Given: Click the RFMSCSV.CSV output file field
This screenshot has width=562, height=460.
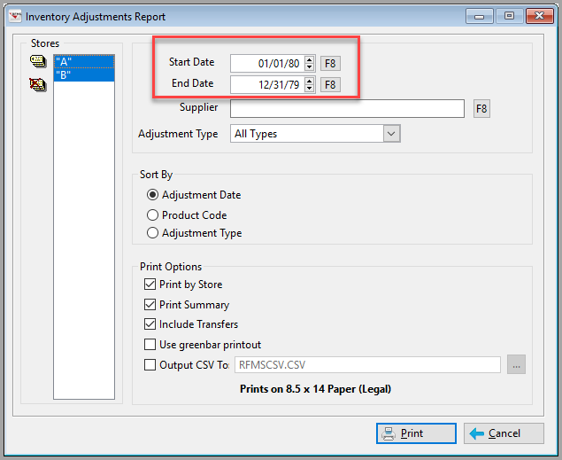Looking at the screenshot, I should [367, 365].
